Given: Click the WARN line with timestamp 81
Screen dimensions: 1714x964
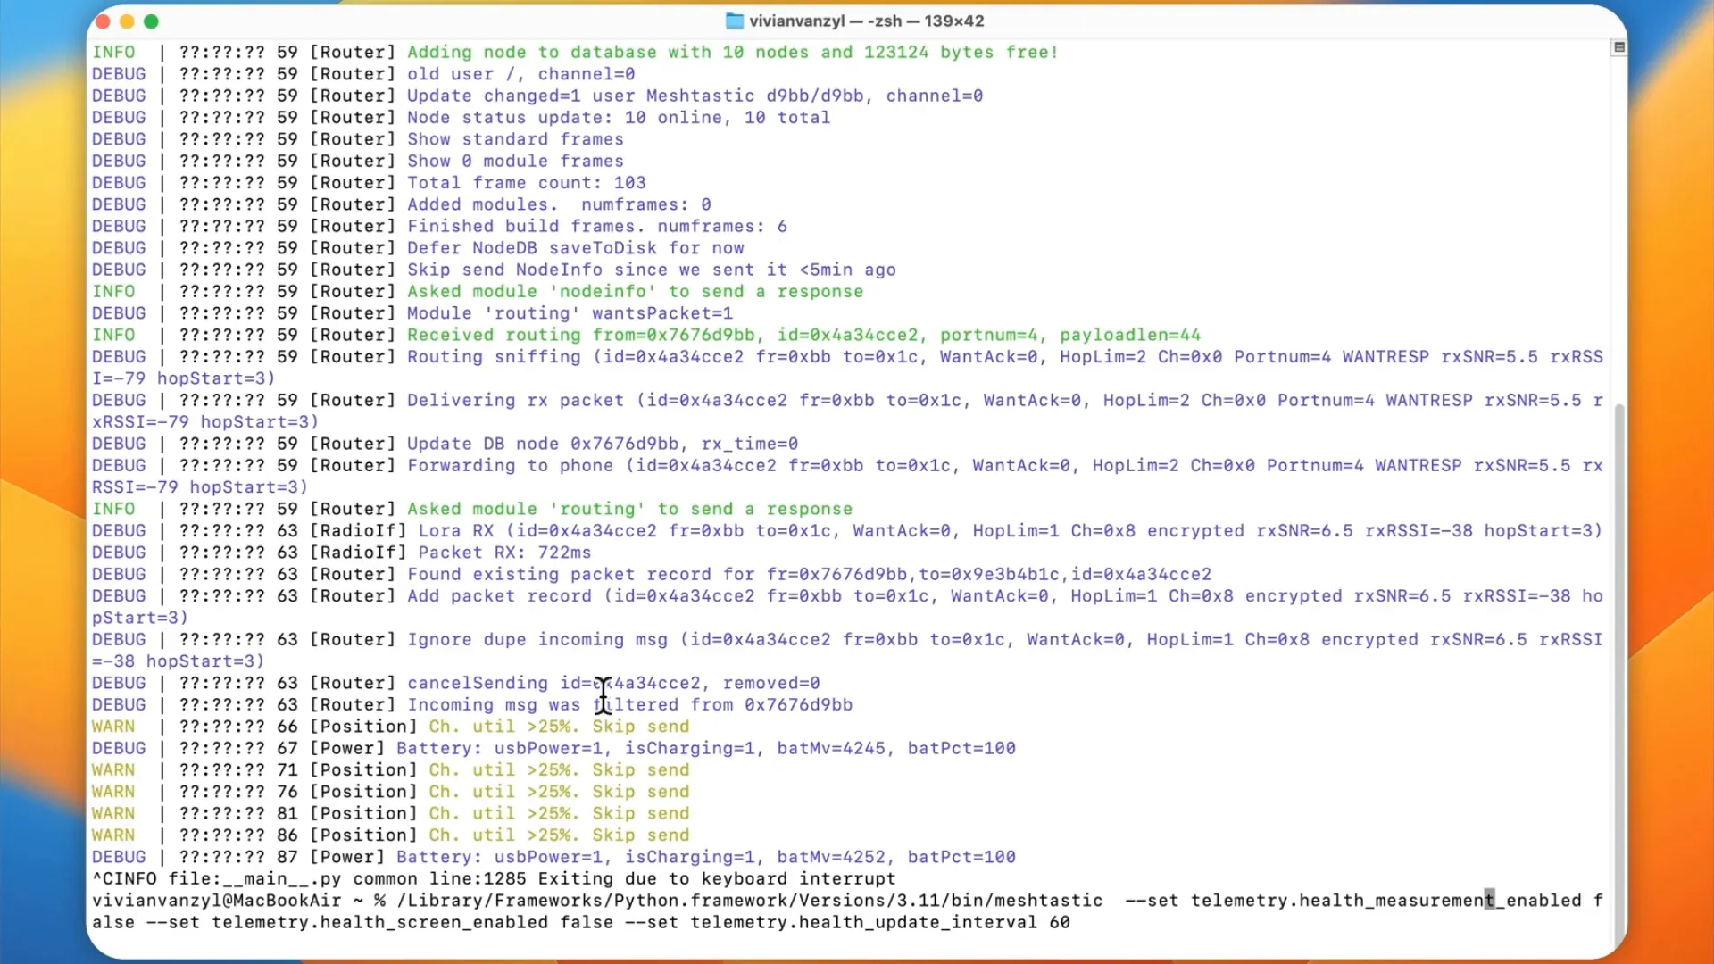Looking at the screenshot, I should point(391,814).
